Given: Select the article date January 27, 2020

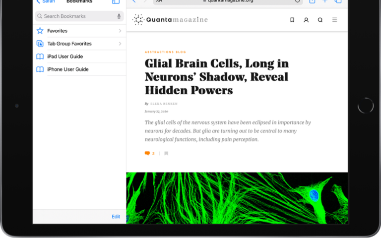Looking at the screenshot, I should [x=156, y=112].
